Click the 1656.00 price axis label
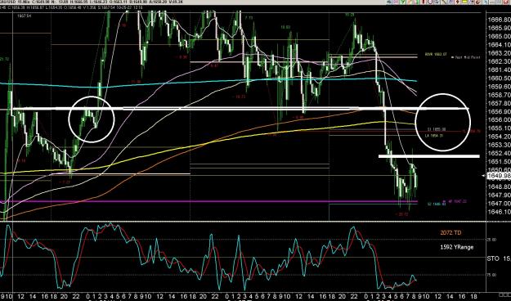 (500, 120)
